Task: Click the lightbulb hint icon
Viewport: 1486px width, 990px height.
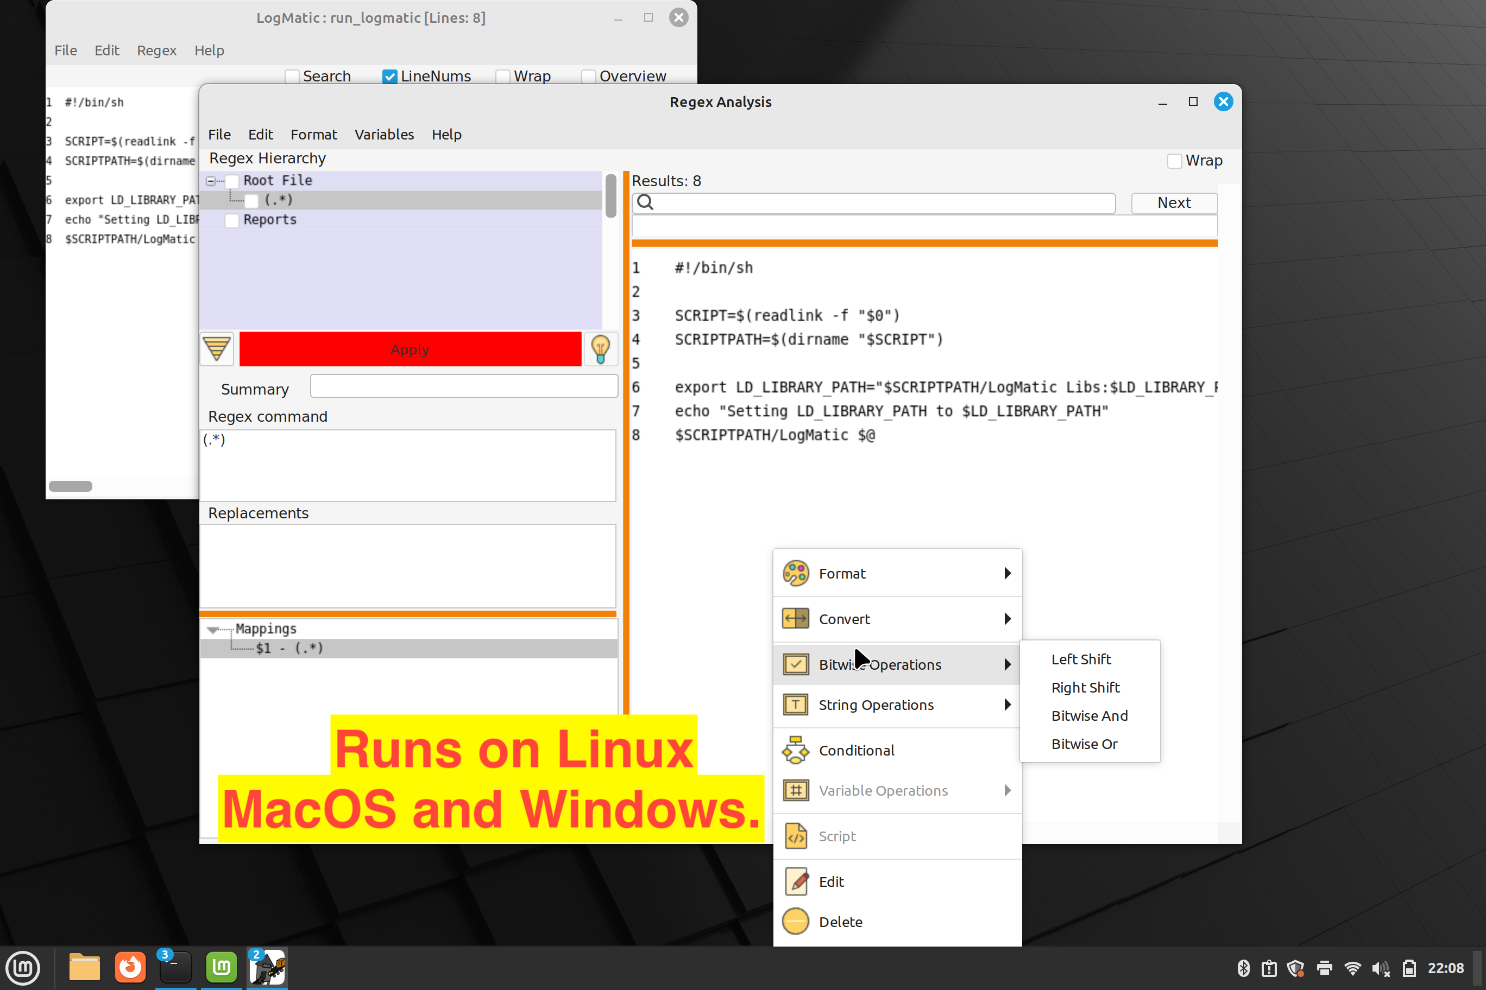Action: [x=600, y=348]
